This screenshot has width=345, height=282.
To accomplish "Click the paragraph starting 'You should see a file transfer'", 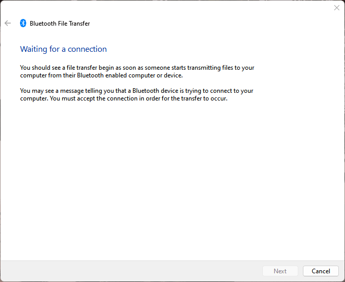I will [137, 71].
